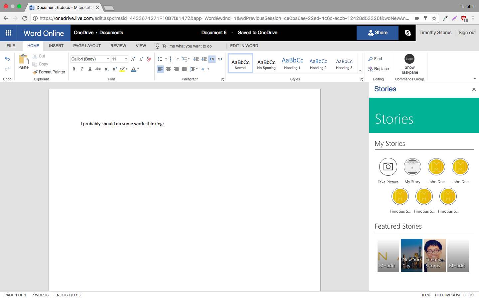Align text to the left
The height and width of the screenshot is (299, 479).
(160, 69)
